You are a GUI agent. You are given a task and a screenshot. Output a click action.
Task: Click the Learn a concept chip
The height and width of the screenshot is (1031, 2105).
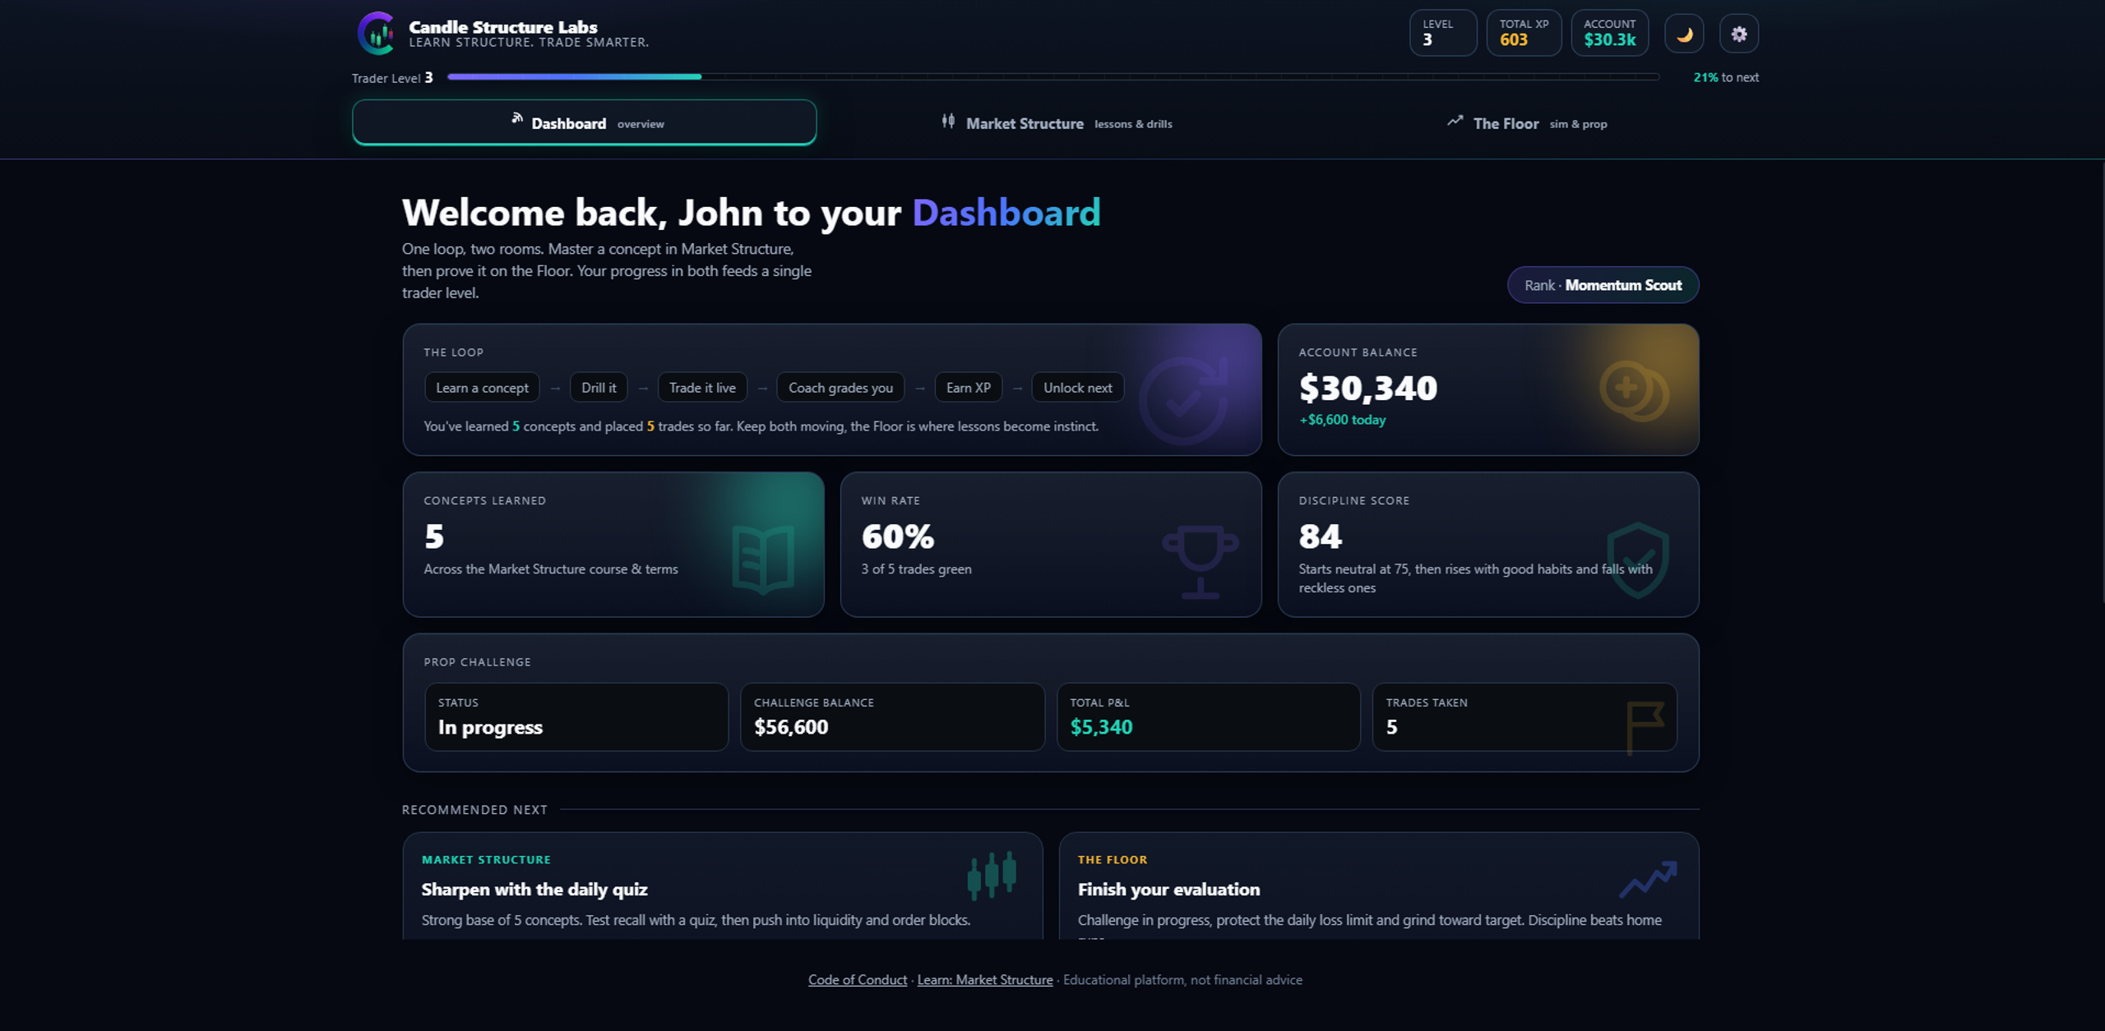coord(482,388)
